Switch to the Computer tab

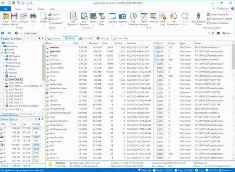[x=54, y=38]
